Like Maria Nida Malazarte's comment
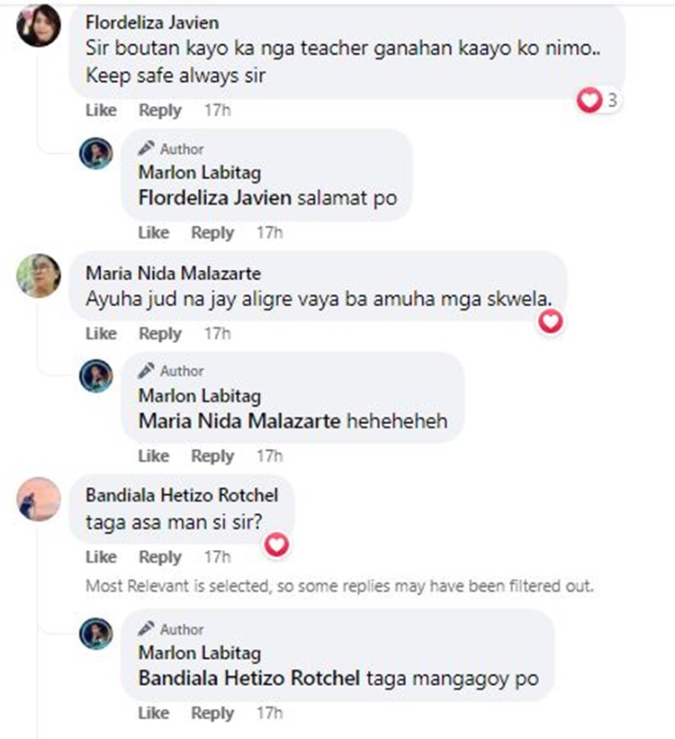The image size is (675, 739). click(101, 334)
